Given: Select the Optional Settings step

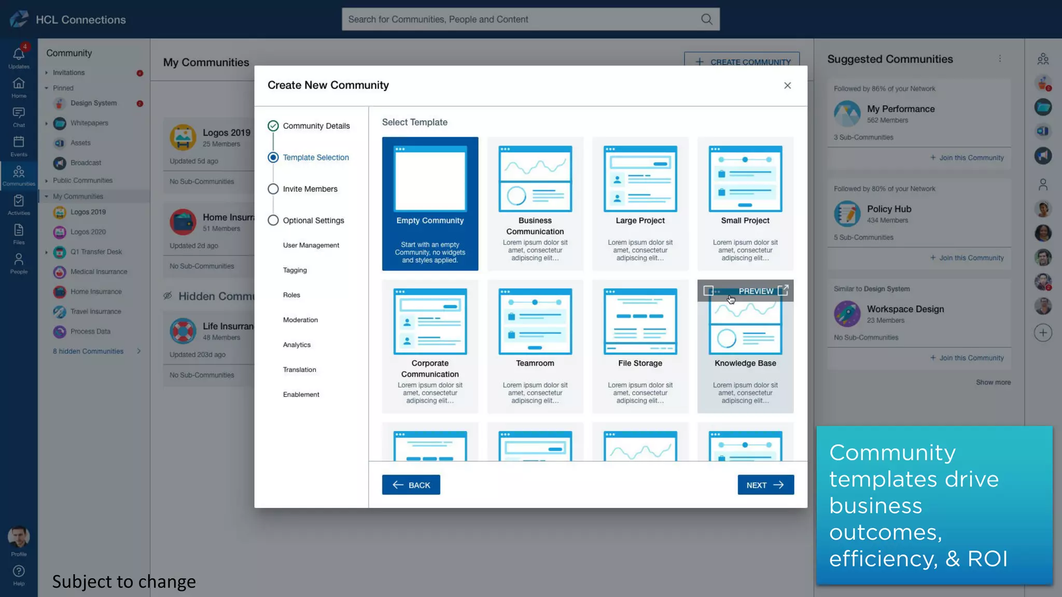Looking at the screenshot, I should click(306, 220).
